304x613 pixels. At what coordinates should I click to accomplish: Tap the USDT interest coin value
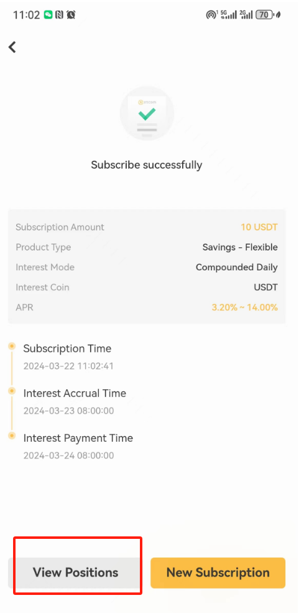(265, 287)
